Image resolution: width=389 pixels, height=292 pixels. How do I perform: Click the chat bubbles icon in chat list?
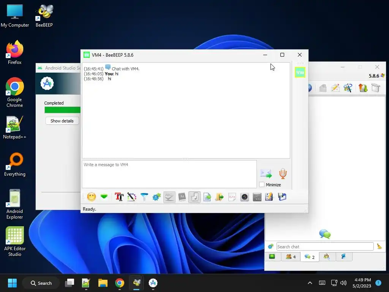(325, 234)
